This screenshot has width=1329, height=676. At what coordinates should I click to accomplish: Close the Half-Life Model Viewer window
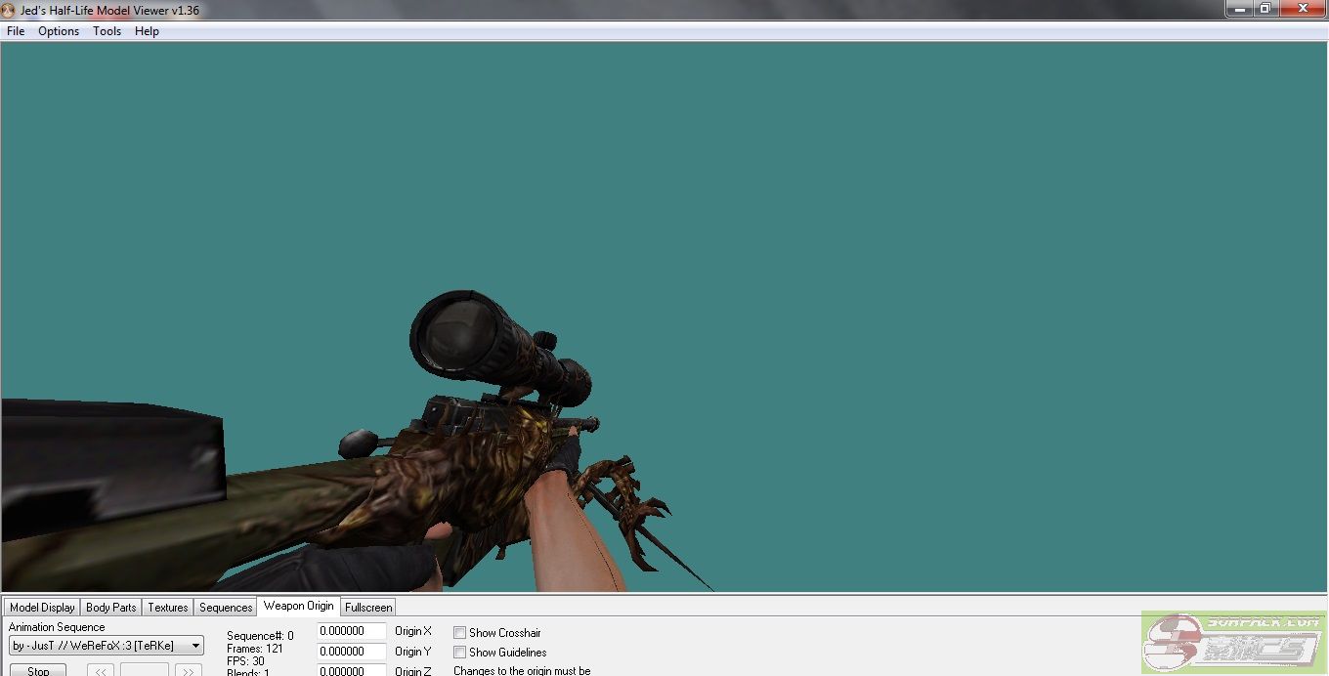[x=1303, y=8]
